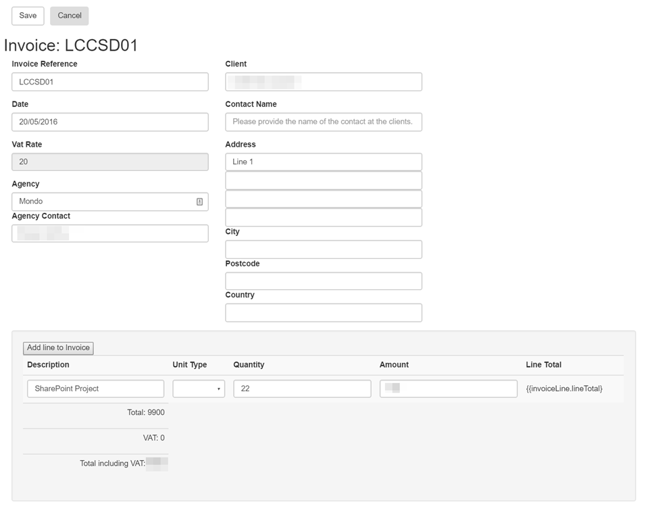Click Add line to Invoice button
Screen dimensions: 650x519
58,347
